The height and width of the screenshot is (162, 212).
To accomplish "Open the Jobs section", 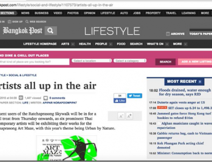I will pyautogui.click(x=137, y=13).
